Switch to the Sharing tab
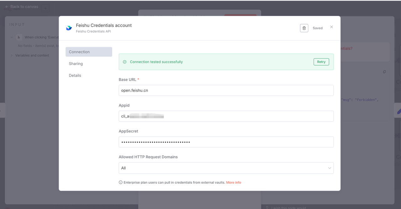The height and width of the screenshot is (209, 401). [x=76, y=64]
